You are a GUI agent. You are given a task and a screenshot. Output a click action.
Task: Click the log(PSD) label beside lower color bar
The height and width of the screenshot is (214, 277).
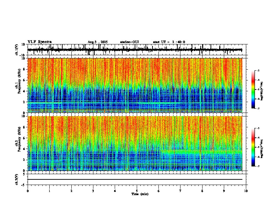[x=262, y=149]
